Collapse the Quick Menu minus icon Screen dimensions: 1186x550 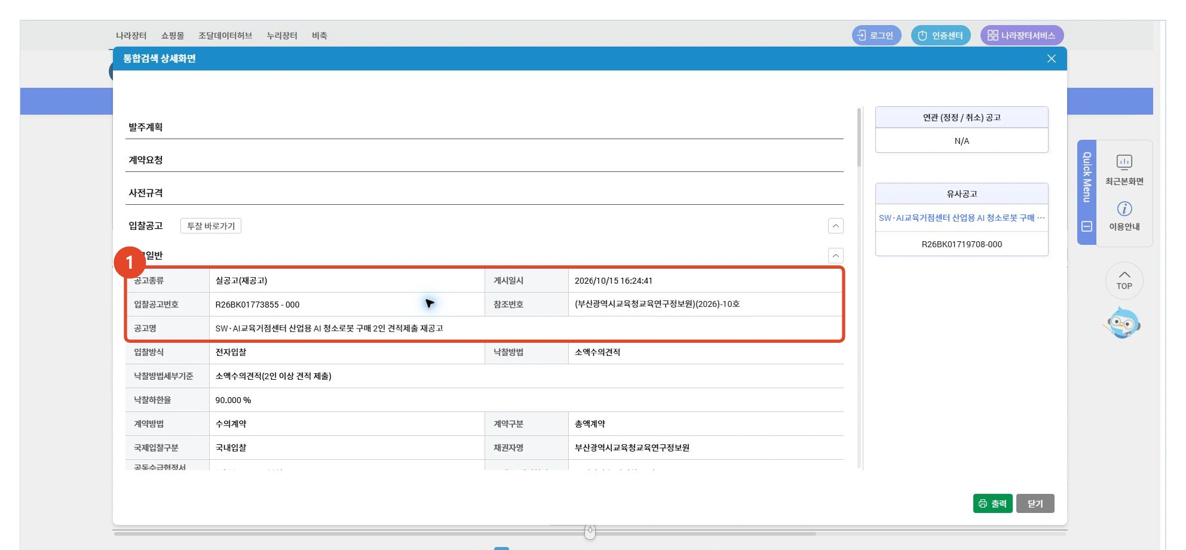(x=1087, y=226)
